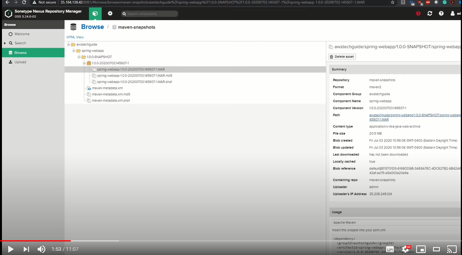Click the Uploader value admin
The image size is (462, 255).
tap(374, 187)
